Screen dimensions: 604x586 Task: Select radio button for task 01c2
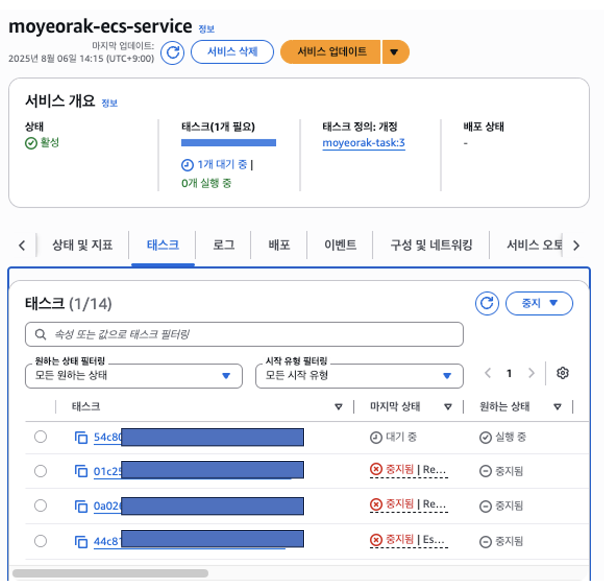[41, 471]
